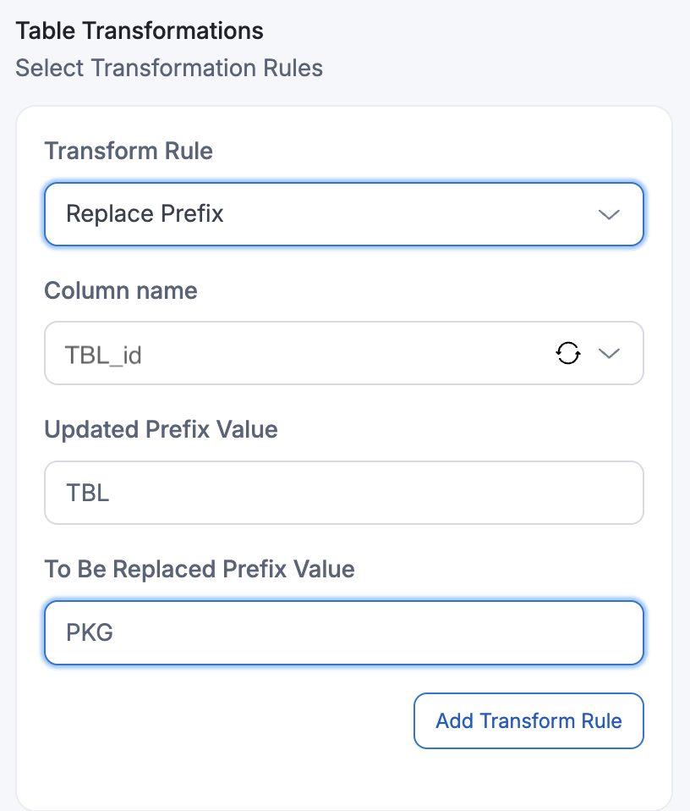Click the Table Transformations heading
Viewport: 690px width, 811px height.
click(x=140, y=31)
